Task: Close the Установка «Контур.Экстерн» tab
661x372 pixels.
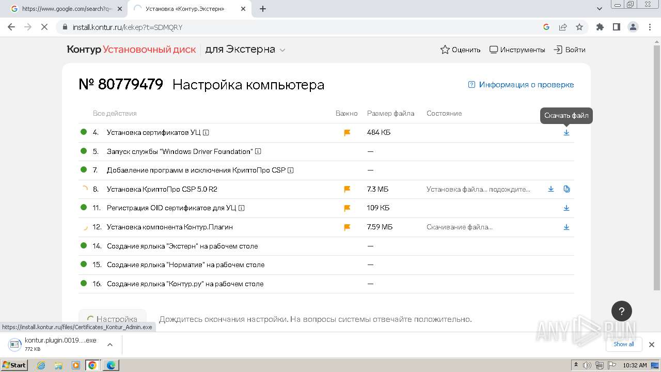Action: [243, 9]
